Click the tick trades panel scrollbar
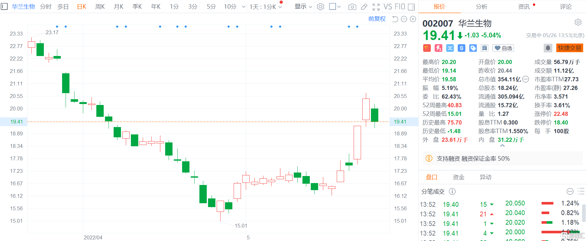 (x=584, y=213)
